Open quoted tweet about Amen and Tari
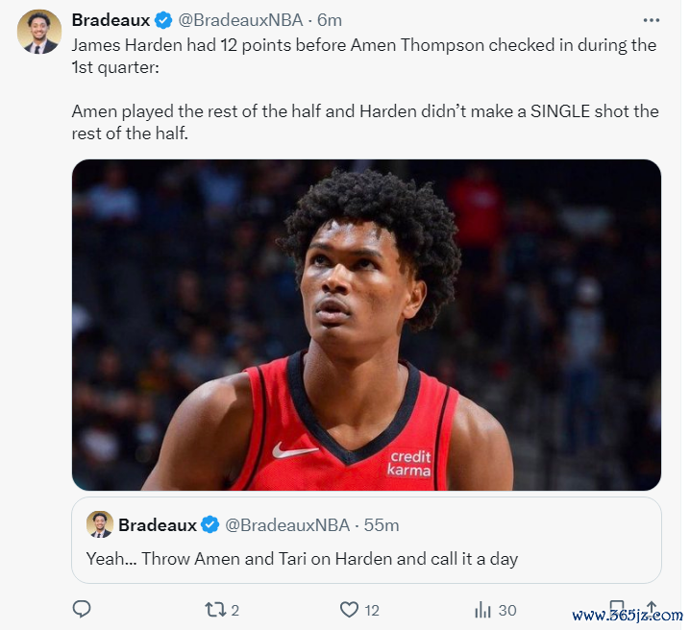The image size is (690, 630). (366, 541)
